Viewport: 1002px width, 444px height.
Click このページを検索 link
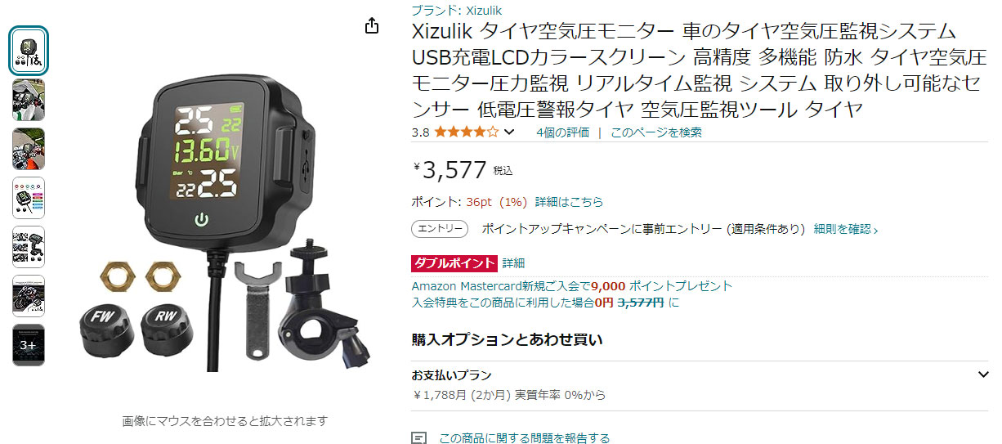tap(655, 132)
